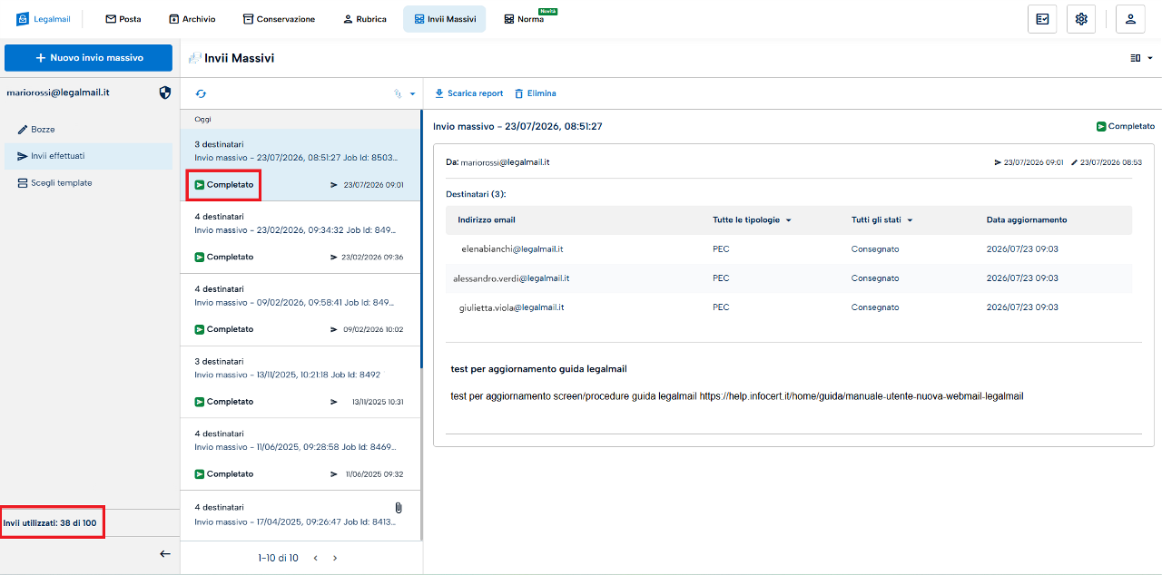
Task: Open the sending from 11/06/2025, 09:28:58
Action: click(300, 454)
